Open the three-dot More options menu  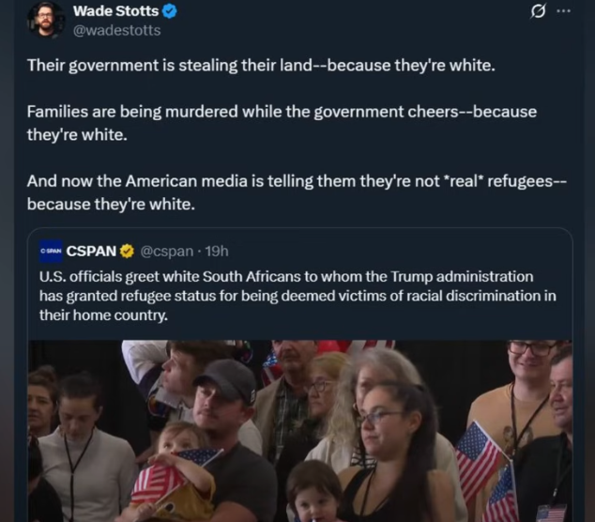pos(563,11)
